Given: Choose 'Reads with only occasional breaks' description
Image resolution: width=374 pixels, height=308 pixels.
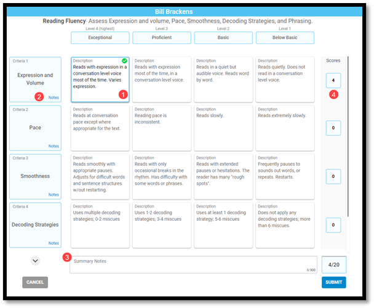Looking at the screenshot, I should [162, 177].
